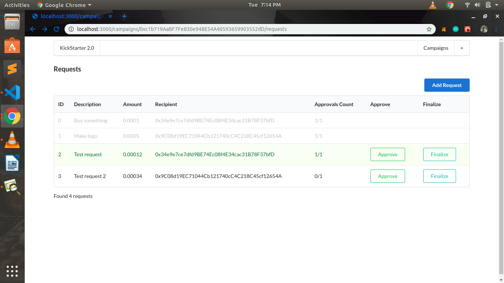Screen dimensions: 504x283
Task: Reload the current page
Action: coord(56,29)
